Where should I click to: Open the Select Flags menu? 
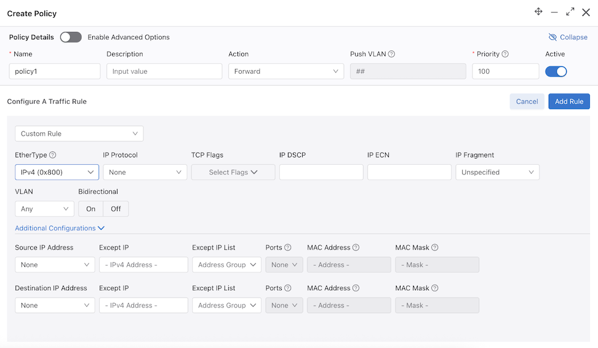click(233, 172)
